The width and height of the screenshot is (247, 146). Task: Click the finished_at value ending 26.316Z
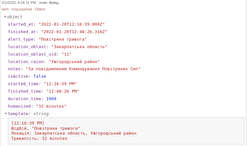74,32
